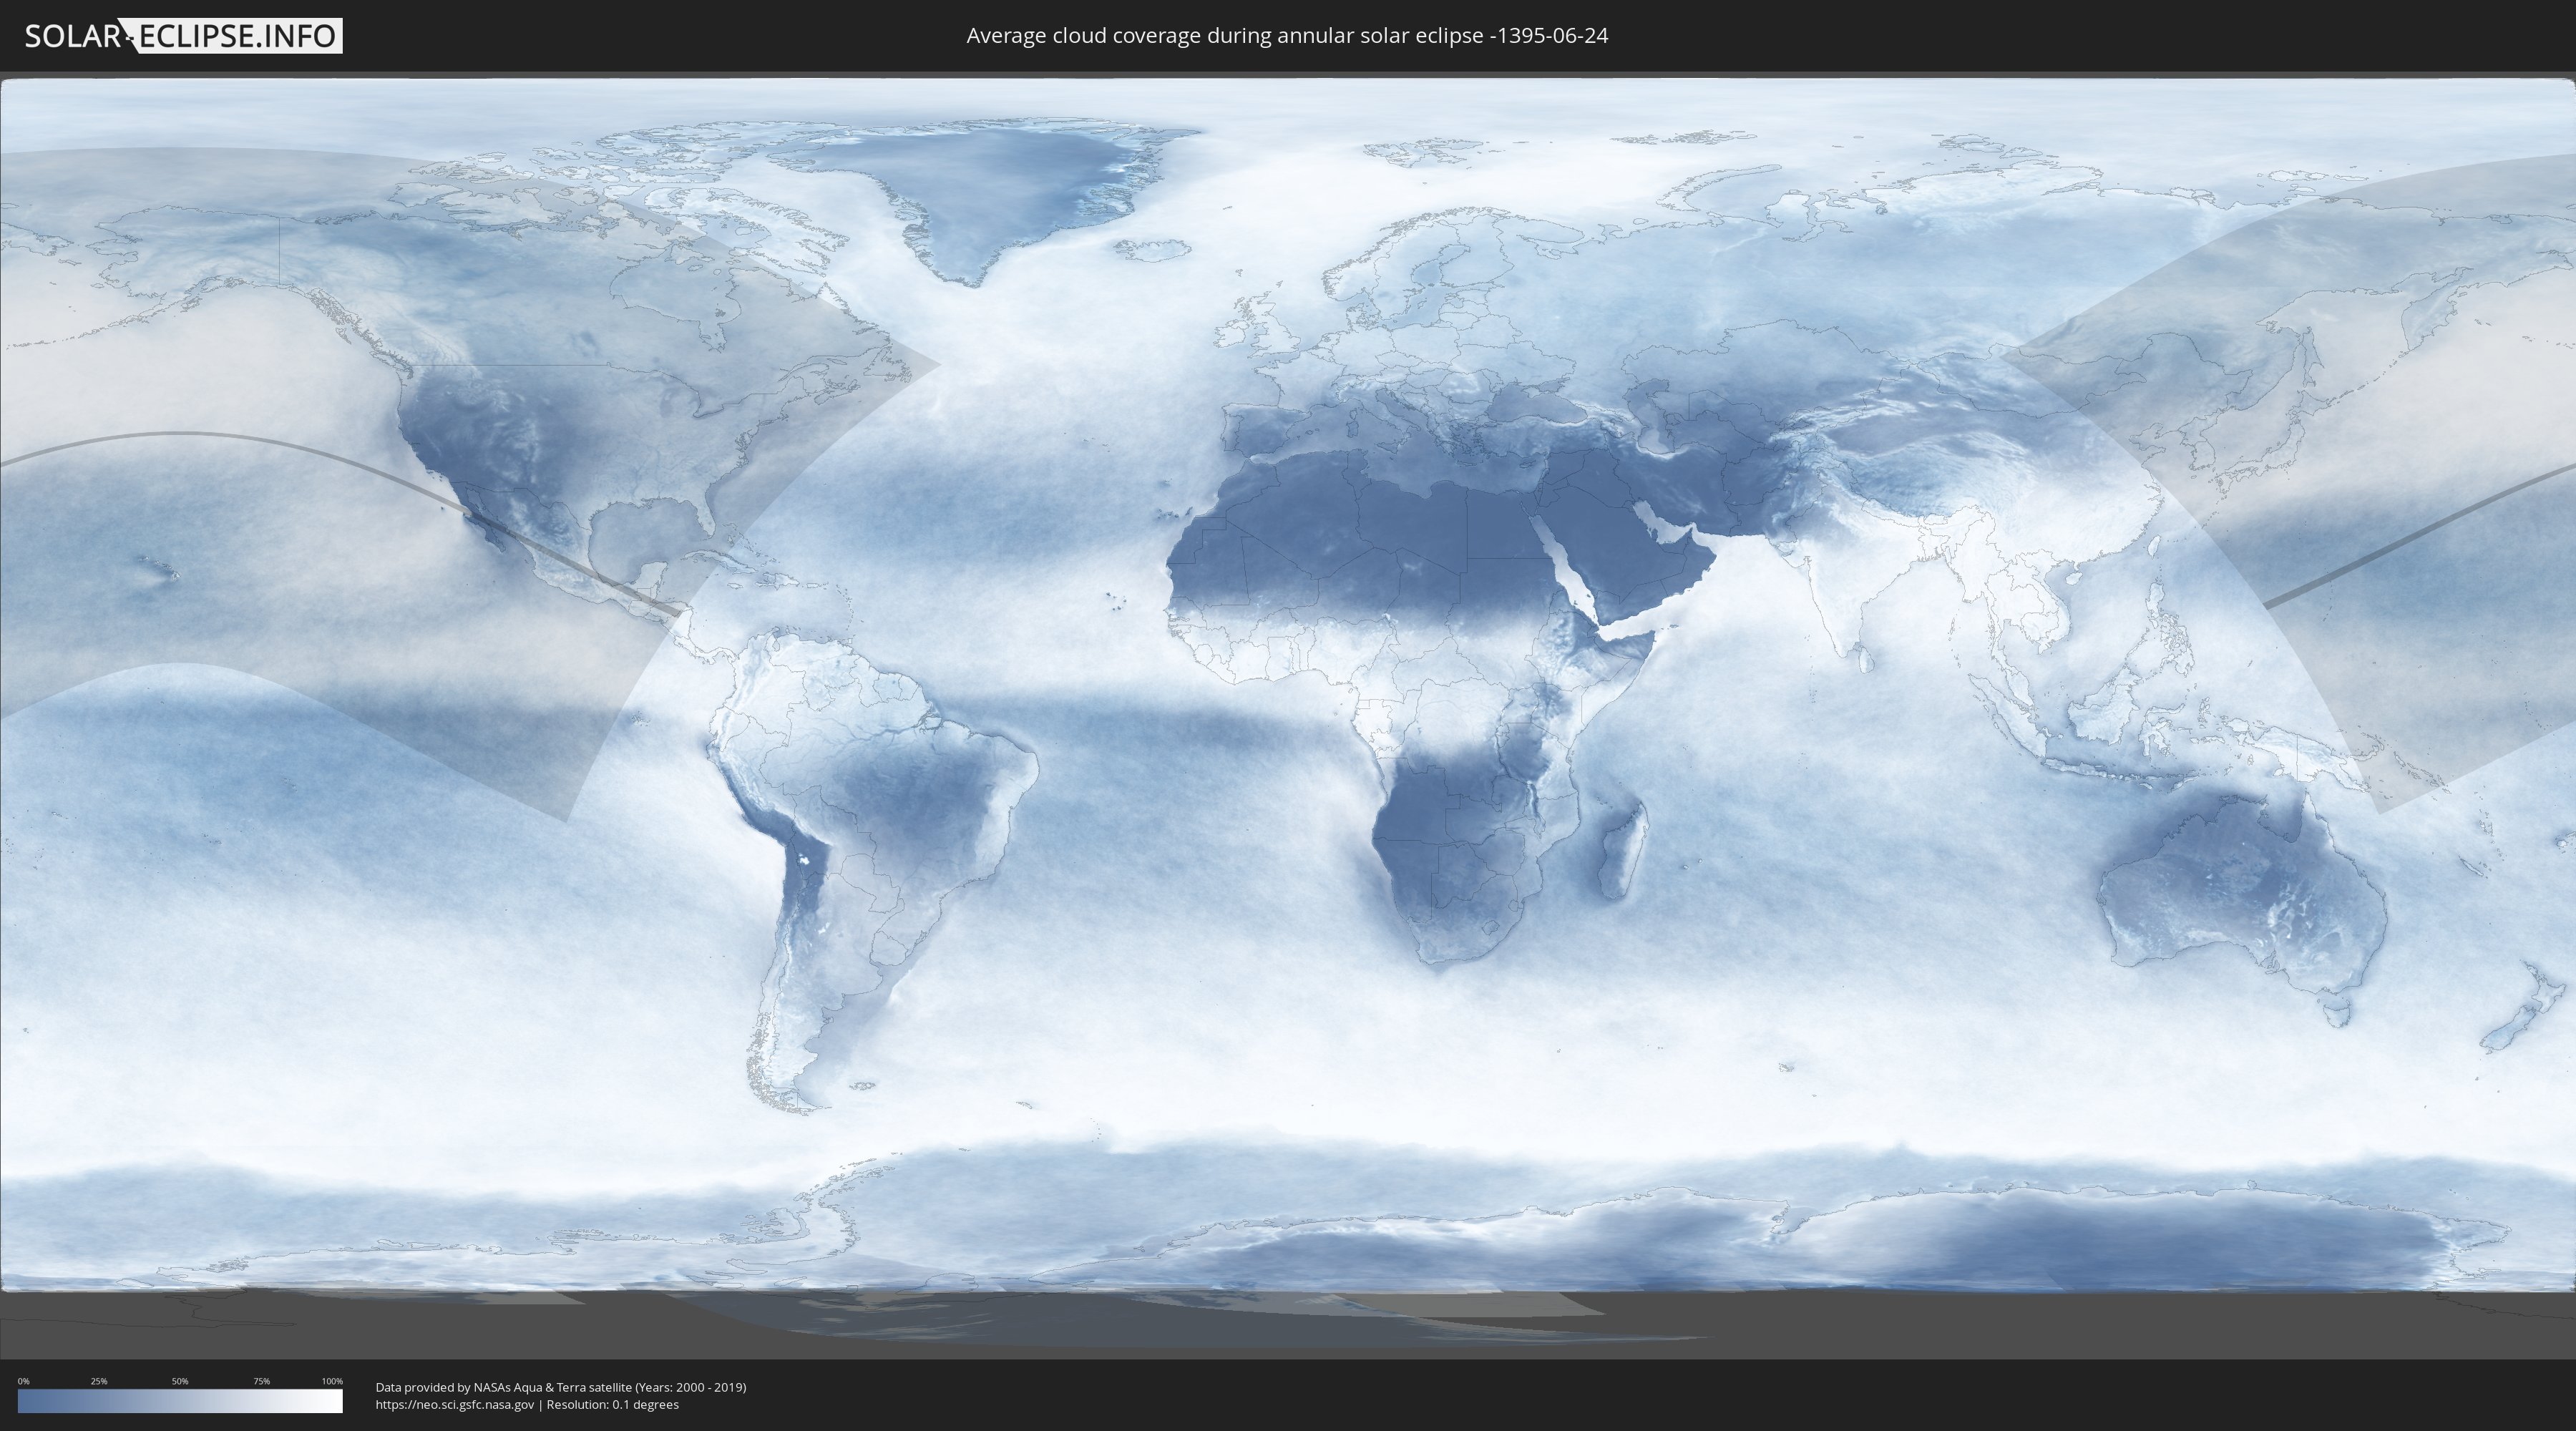Viewport: 2576px width, 1431px height.
Task: Click the cloud coverage gradient legend bar
Action: point(180,1401)
